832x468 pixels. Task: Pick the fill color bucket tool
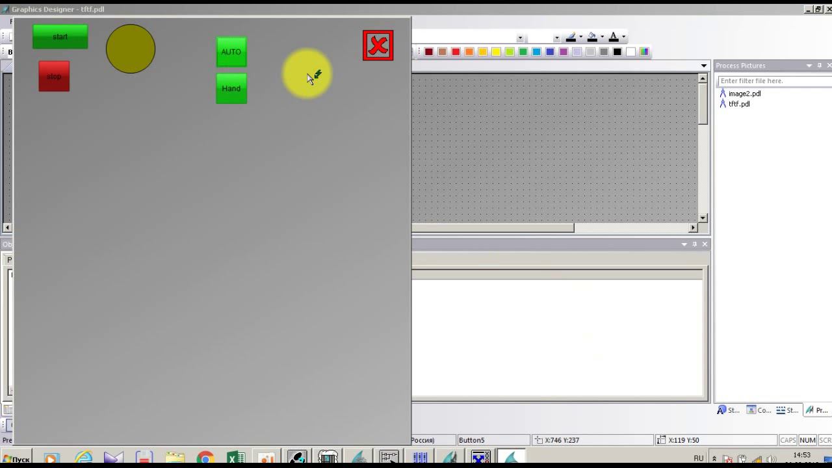click(x=592, y=37)
